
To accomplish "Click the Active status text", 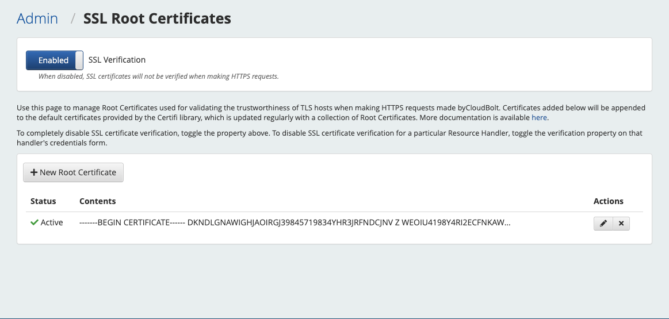I will tap(52, 222).
